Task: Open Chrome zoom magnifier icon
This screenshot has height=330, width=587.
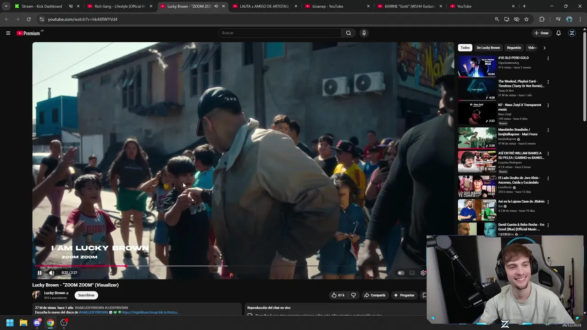Action: point(497,19)
